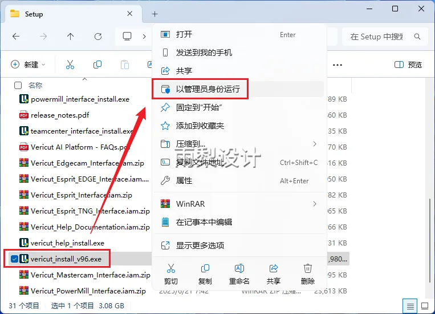Choose 固定到"开始" in context menu
This screenshot has height=314, width=435.
point(239,107)
